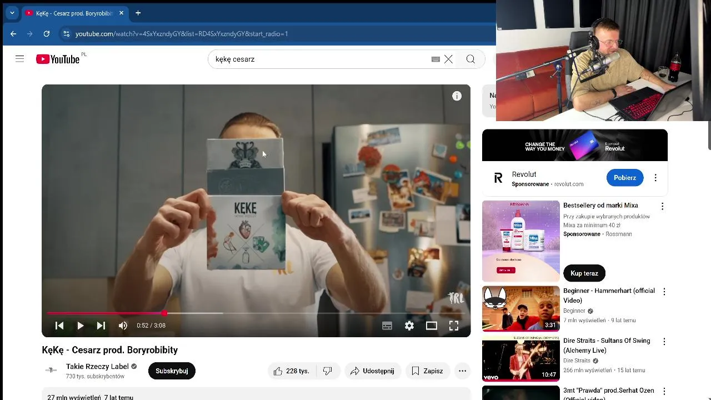Viewport: 711px width, 400px height.
Task: Open Dire Straits - Sultans Of Swing title
Action: click(x=607, y=345)
